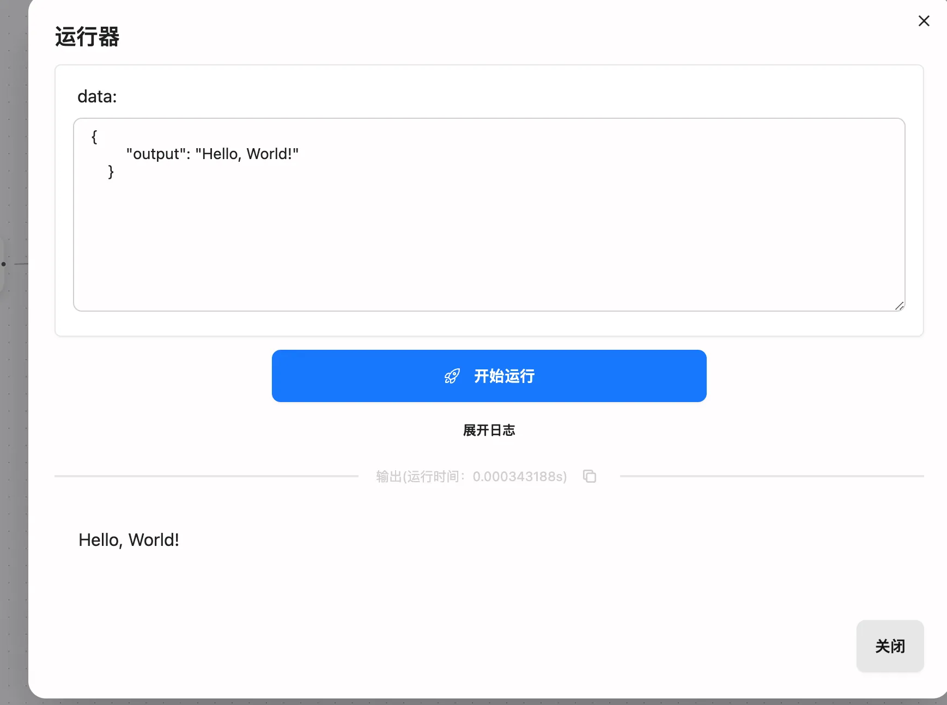
Task: Expand logs via 展开日志
Action: (489, 430)
